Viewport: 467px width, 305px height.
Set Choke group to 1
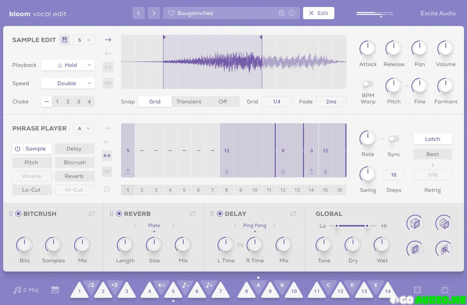[57, 102]
